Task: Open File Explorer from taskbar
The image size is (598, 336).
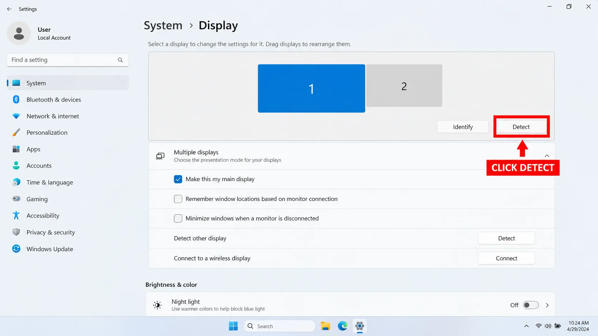Action: (x=325, y=326)
